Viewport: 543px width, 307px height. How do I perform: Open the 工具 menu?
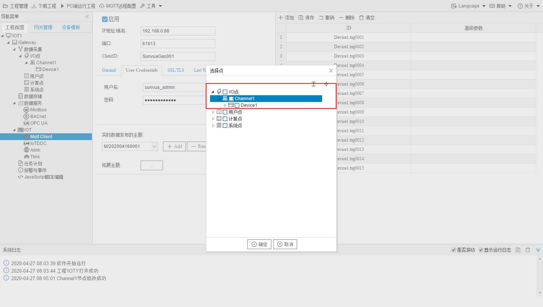point(151,6)
